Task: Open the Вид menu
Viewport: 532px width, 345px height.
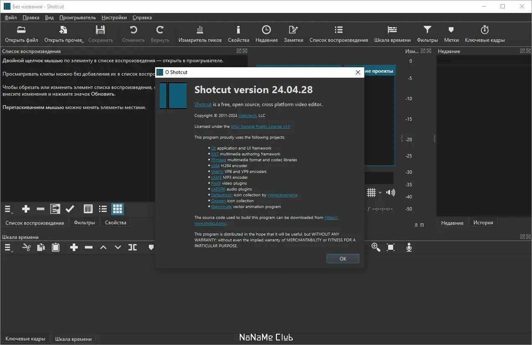Action: tap(49, 18)
